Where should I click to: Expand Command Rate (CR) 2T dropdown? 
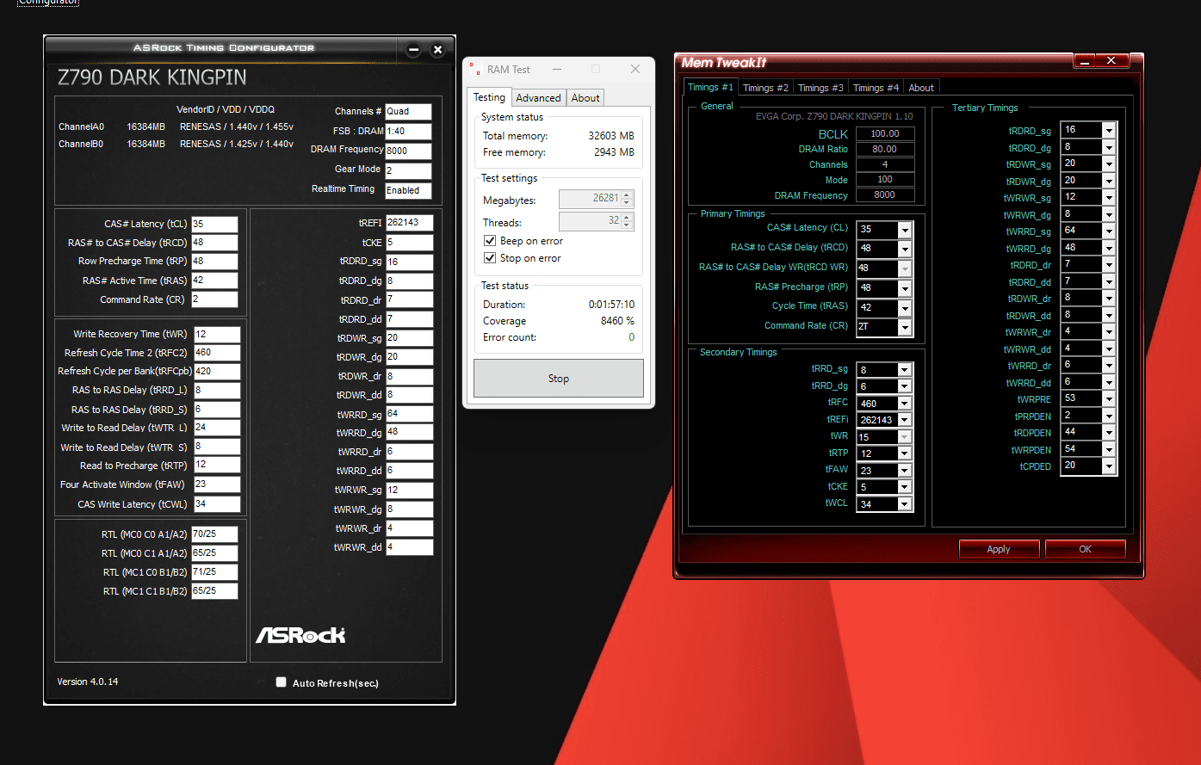coord(904,327)
